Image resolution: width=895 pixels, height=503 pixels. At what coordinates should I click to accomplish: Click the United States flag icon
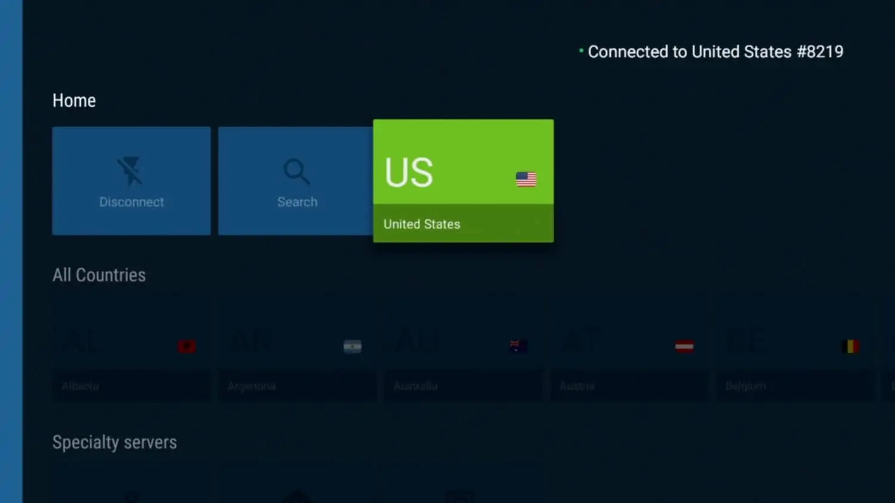click(526, 179)
